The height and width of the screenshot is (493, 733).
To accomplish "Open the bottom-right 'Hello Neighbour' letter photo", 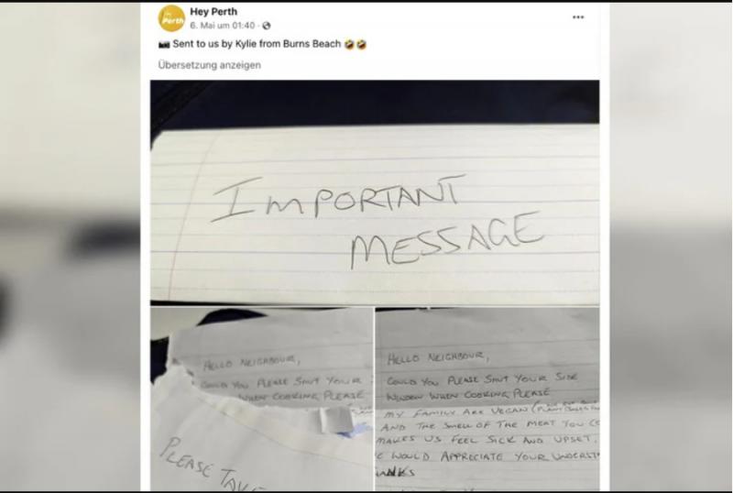I will pos(487,399).
